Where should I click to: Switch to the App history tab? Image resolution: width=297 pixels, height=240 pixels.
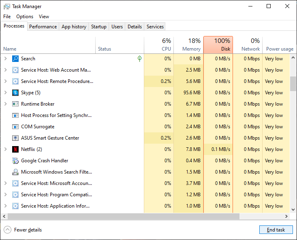[74, 27]
